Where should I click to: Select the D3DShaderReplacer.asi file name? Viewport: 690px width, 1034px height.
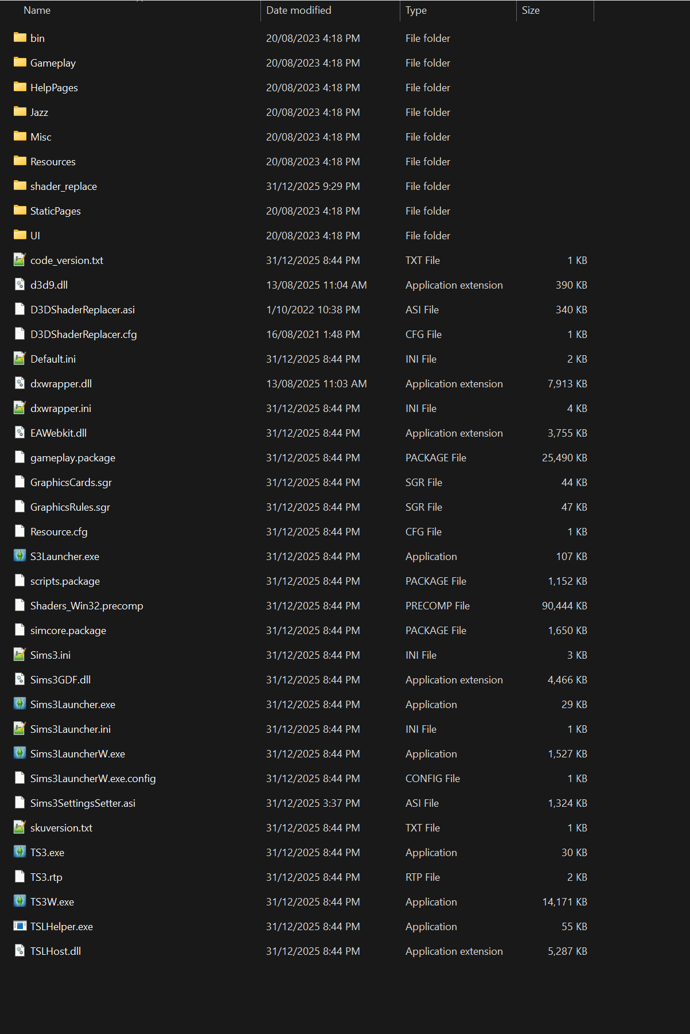(83, 310)
